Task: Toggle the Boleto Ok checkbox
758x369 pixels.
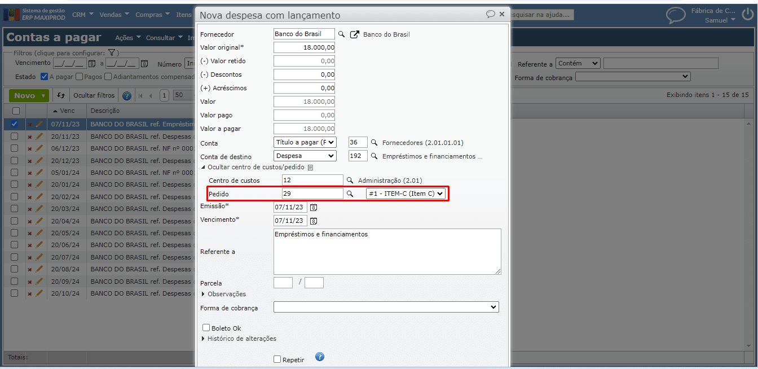Action: click(x=206, y=328)
